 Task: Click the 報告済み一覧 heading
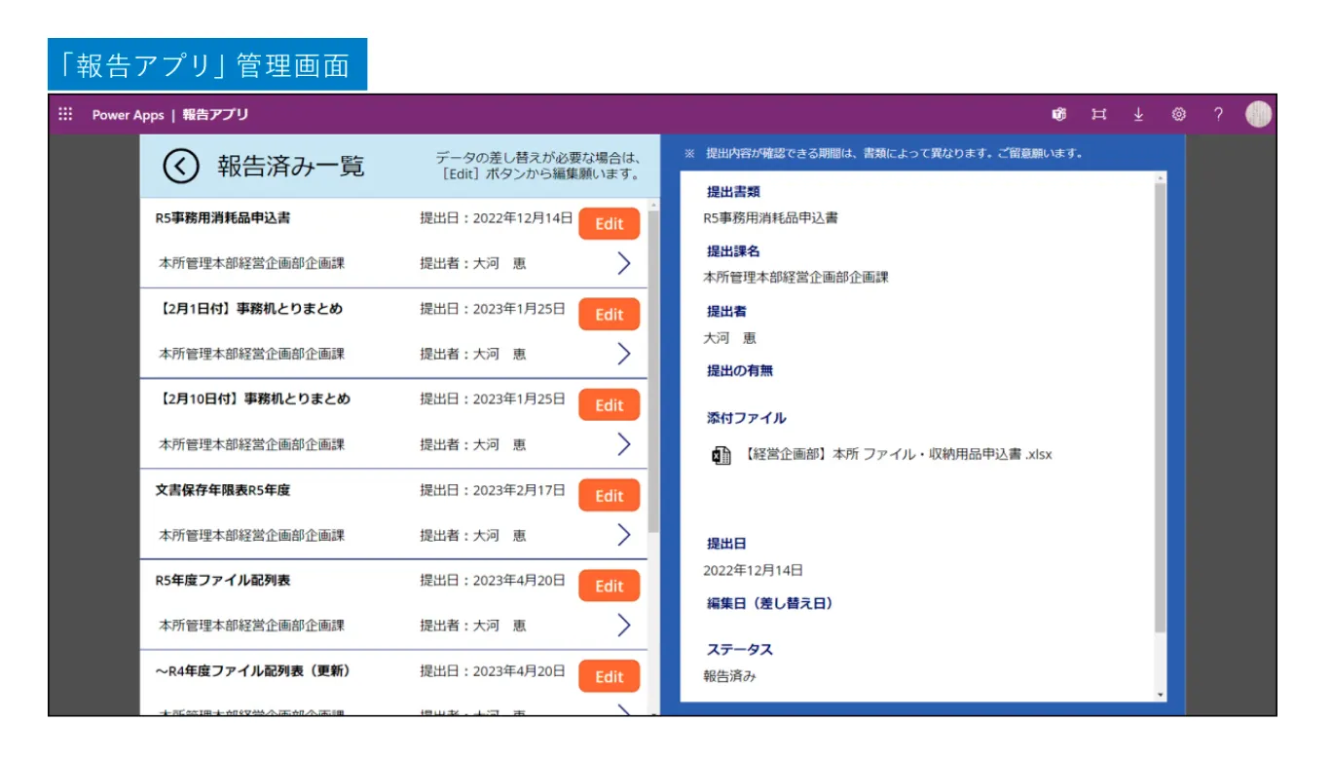(x=291, y=166)
